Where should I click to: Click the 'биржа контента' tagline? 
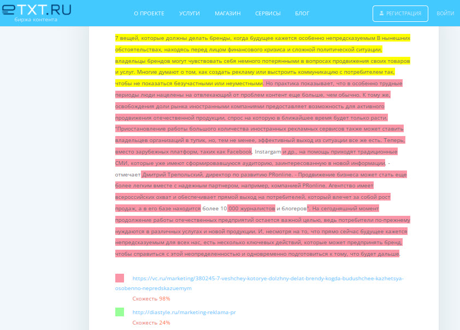point(36,20)
